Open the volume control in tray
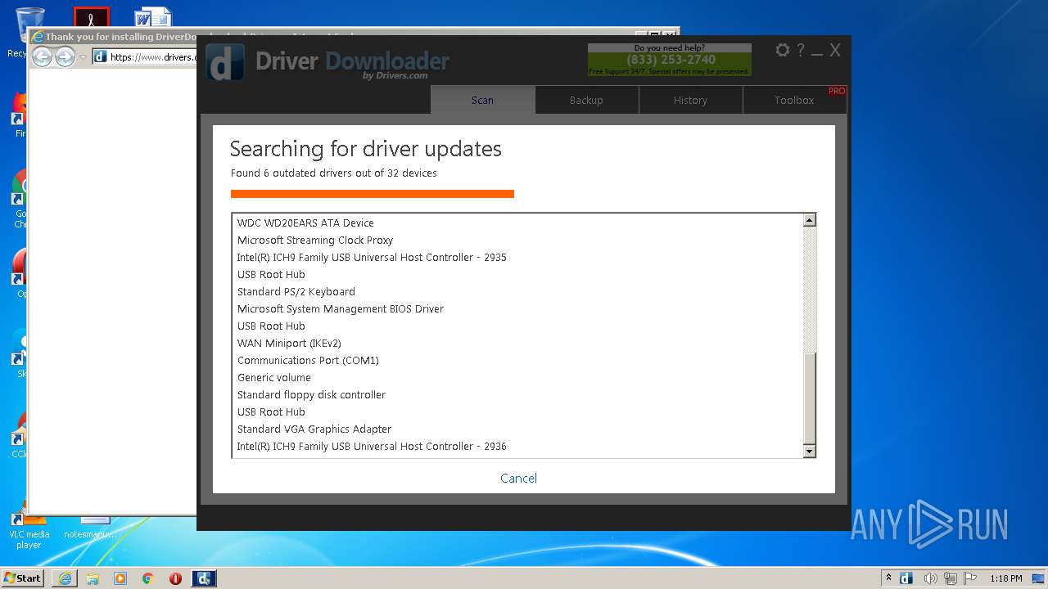Image resolution: width=1048 pixels, height=589 pixels. pyautogui.click(x=930, y=578)
